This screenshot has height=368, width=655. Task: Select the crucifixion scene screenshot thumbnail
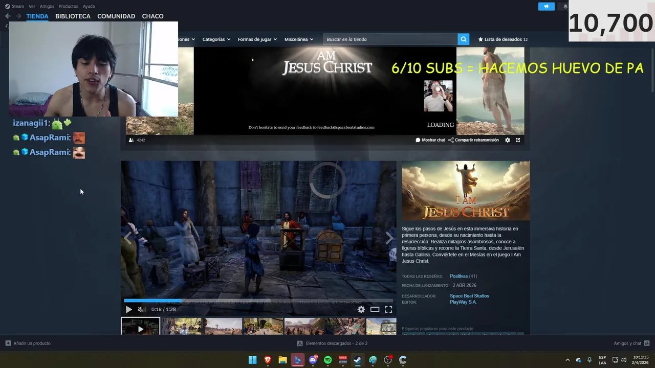point(223,327)
